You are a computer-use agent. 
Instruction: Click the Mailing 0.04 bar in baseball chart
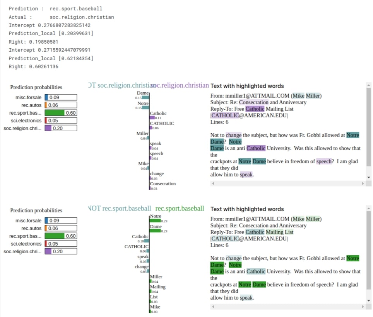[x=151, y=292]
